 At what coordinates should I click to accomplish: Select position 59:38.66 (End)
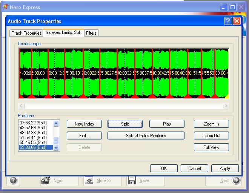[36, 147]
